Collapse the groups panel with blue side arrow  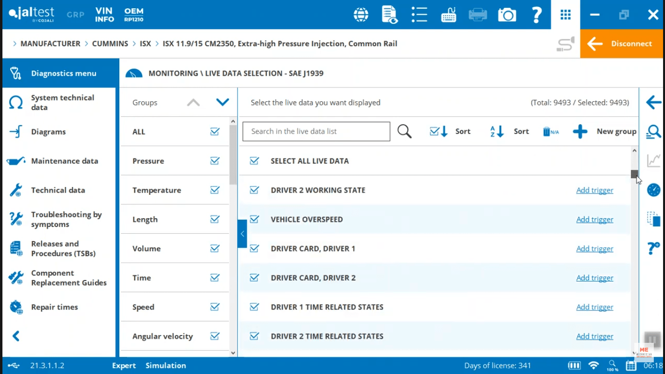pos(242,234)
